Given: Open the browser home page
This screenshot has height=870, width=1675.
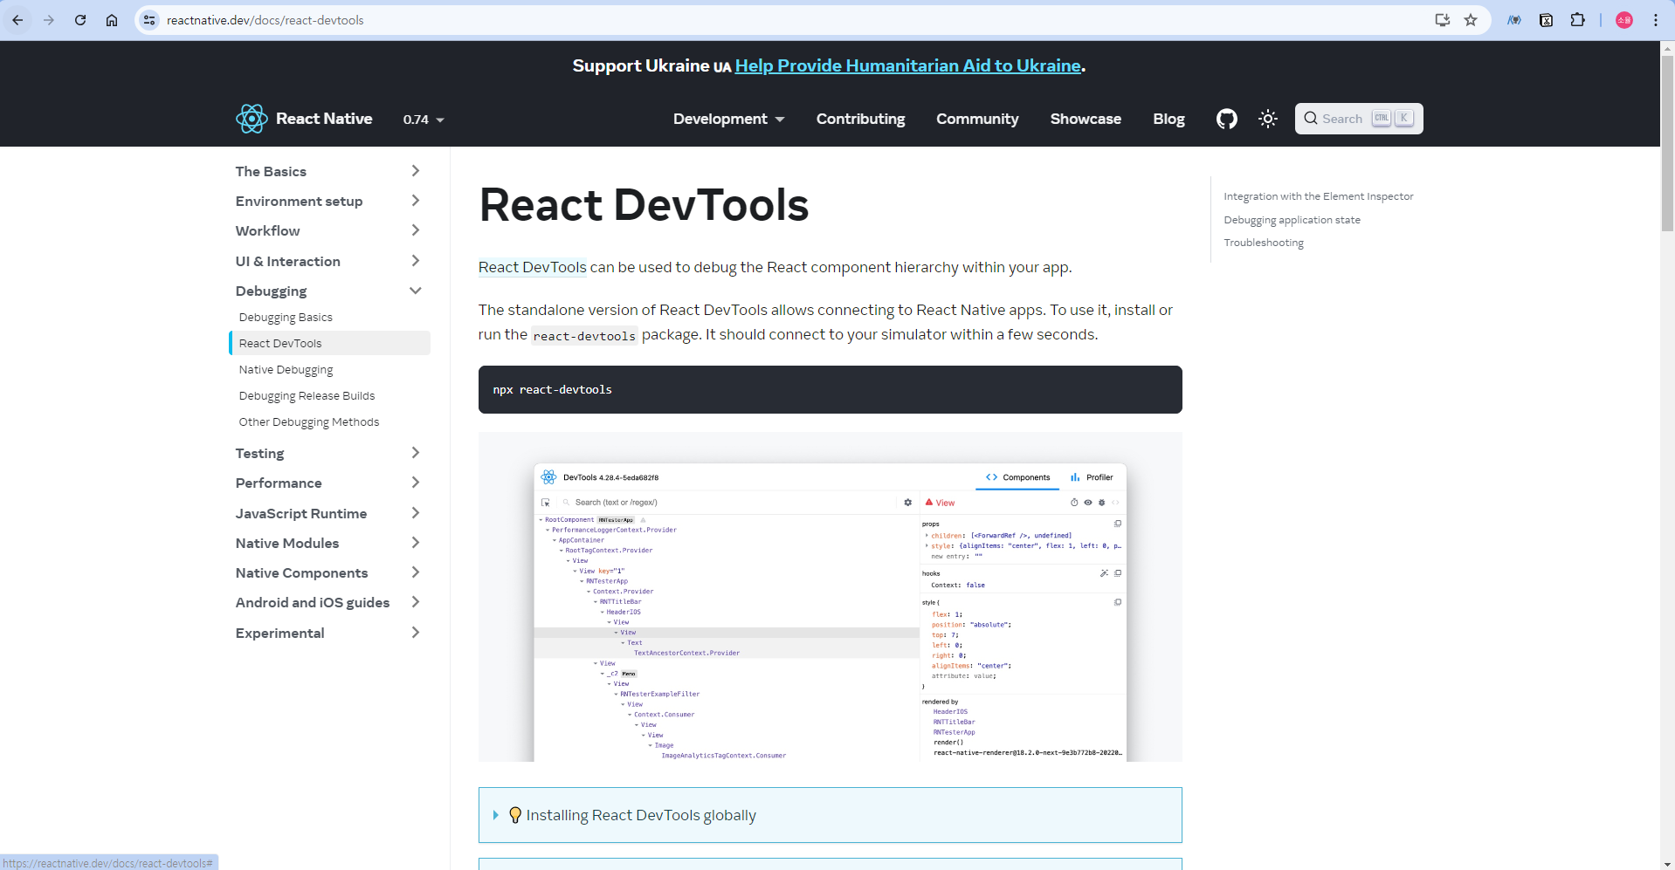Looking at the screenshot, I should [x=112, y=20].
